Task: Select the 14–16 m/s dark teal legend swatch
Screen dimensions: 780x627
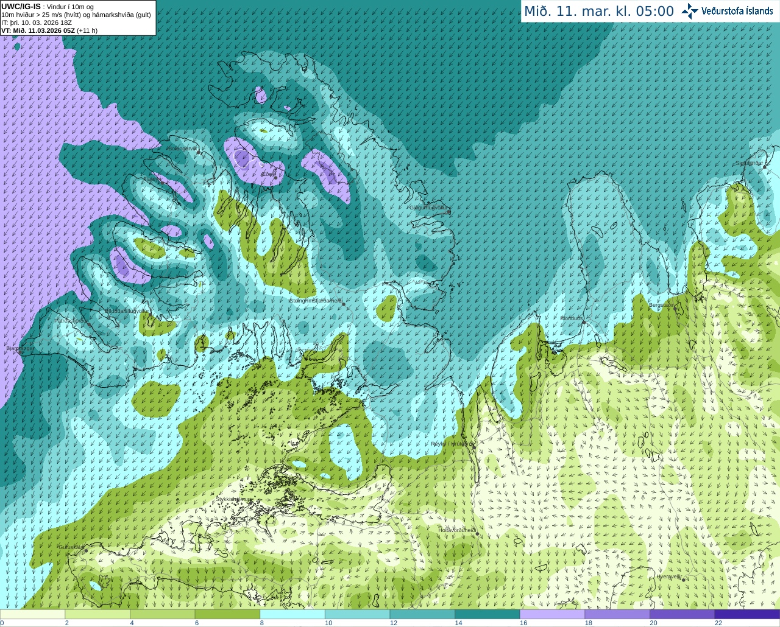Action: [x=487, y=614]
